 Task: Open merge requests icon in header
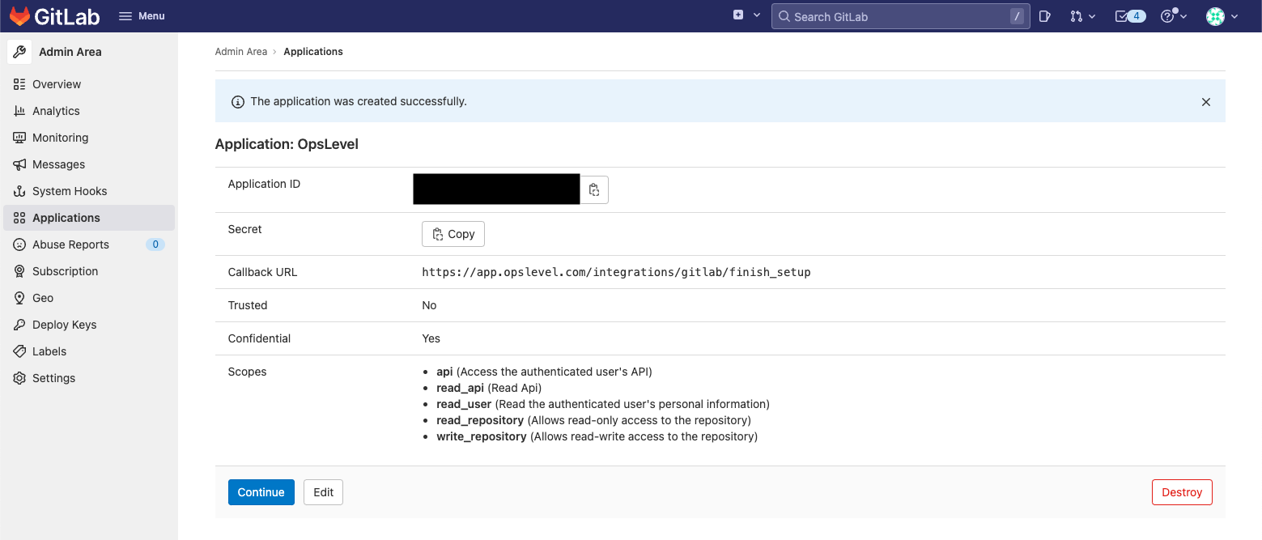click(x=1082, y=16)
